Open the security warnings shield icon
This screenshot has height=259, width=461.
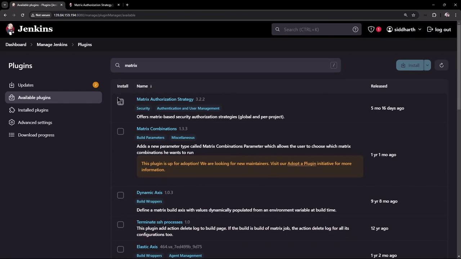coord(371,29)
